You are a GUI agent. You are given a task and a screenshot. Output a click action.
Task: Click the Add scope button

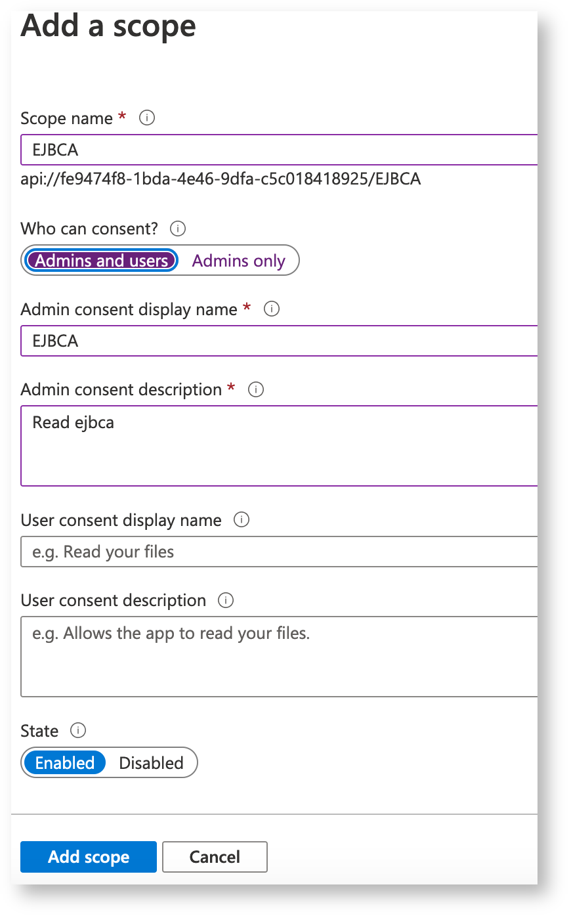coord(89,857)
